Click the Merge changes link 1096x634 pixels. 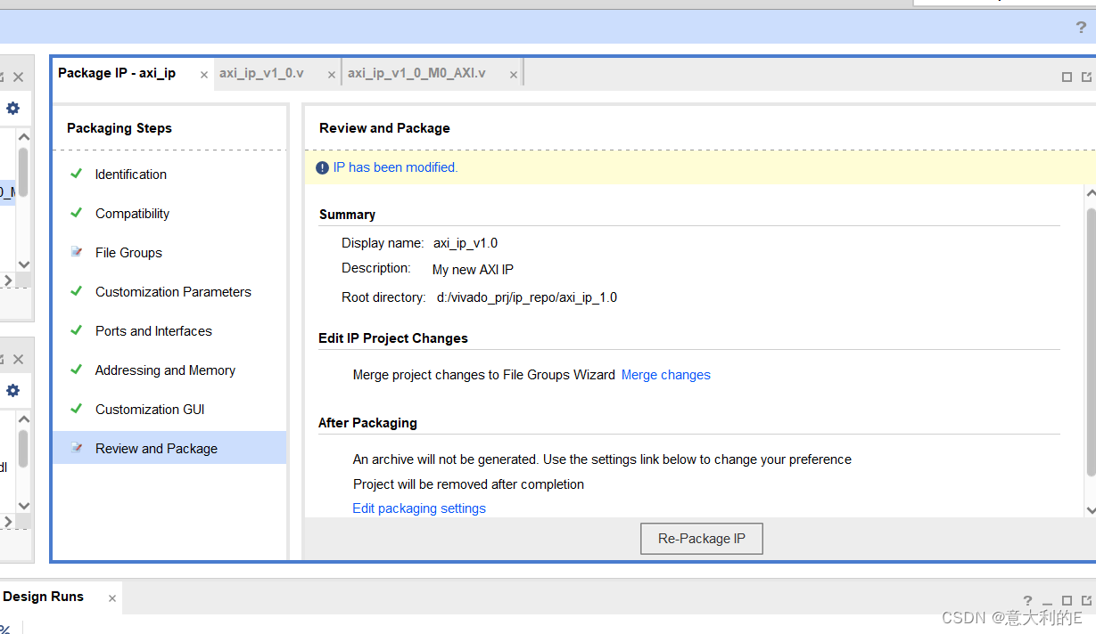click(666, 375)
